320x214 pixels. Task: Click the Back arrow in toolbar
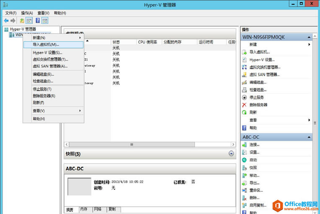(x=6, y=21)
